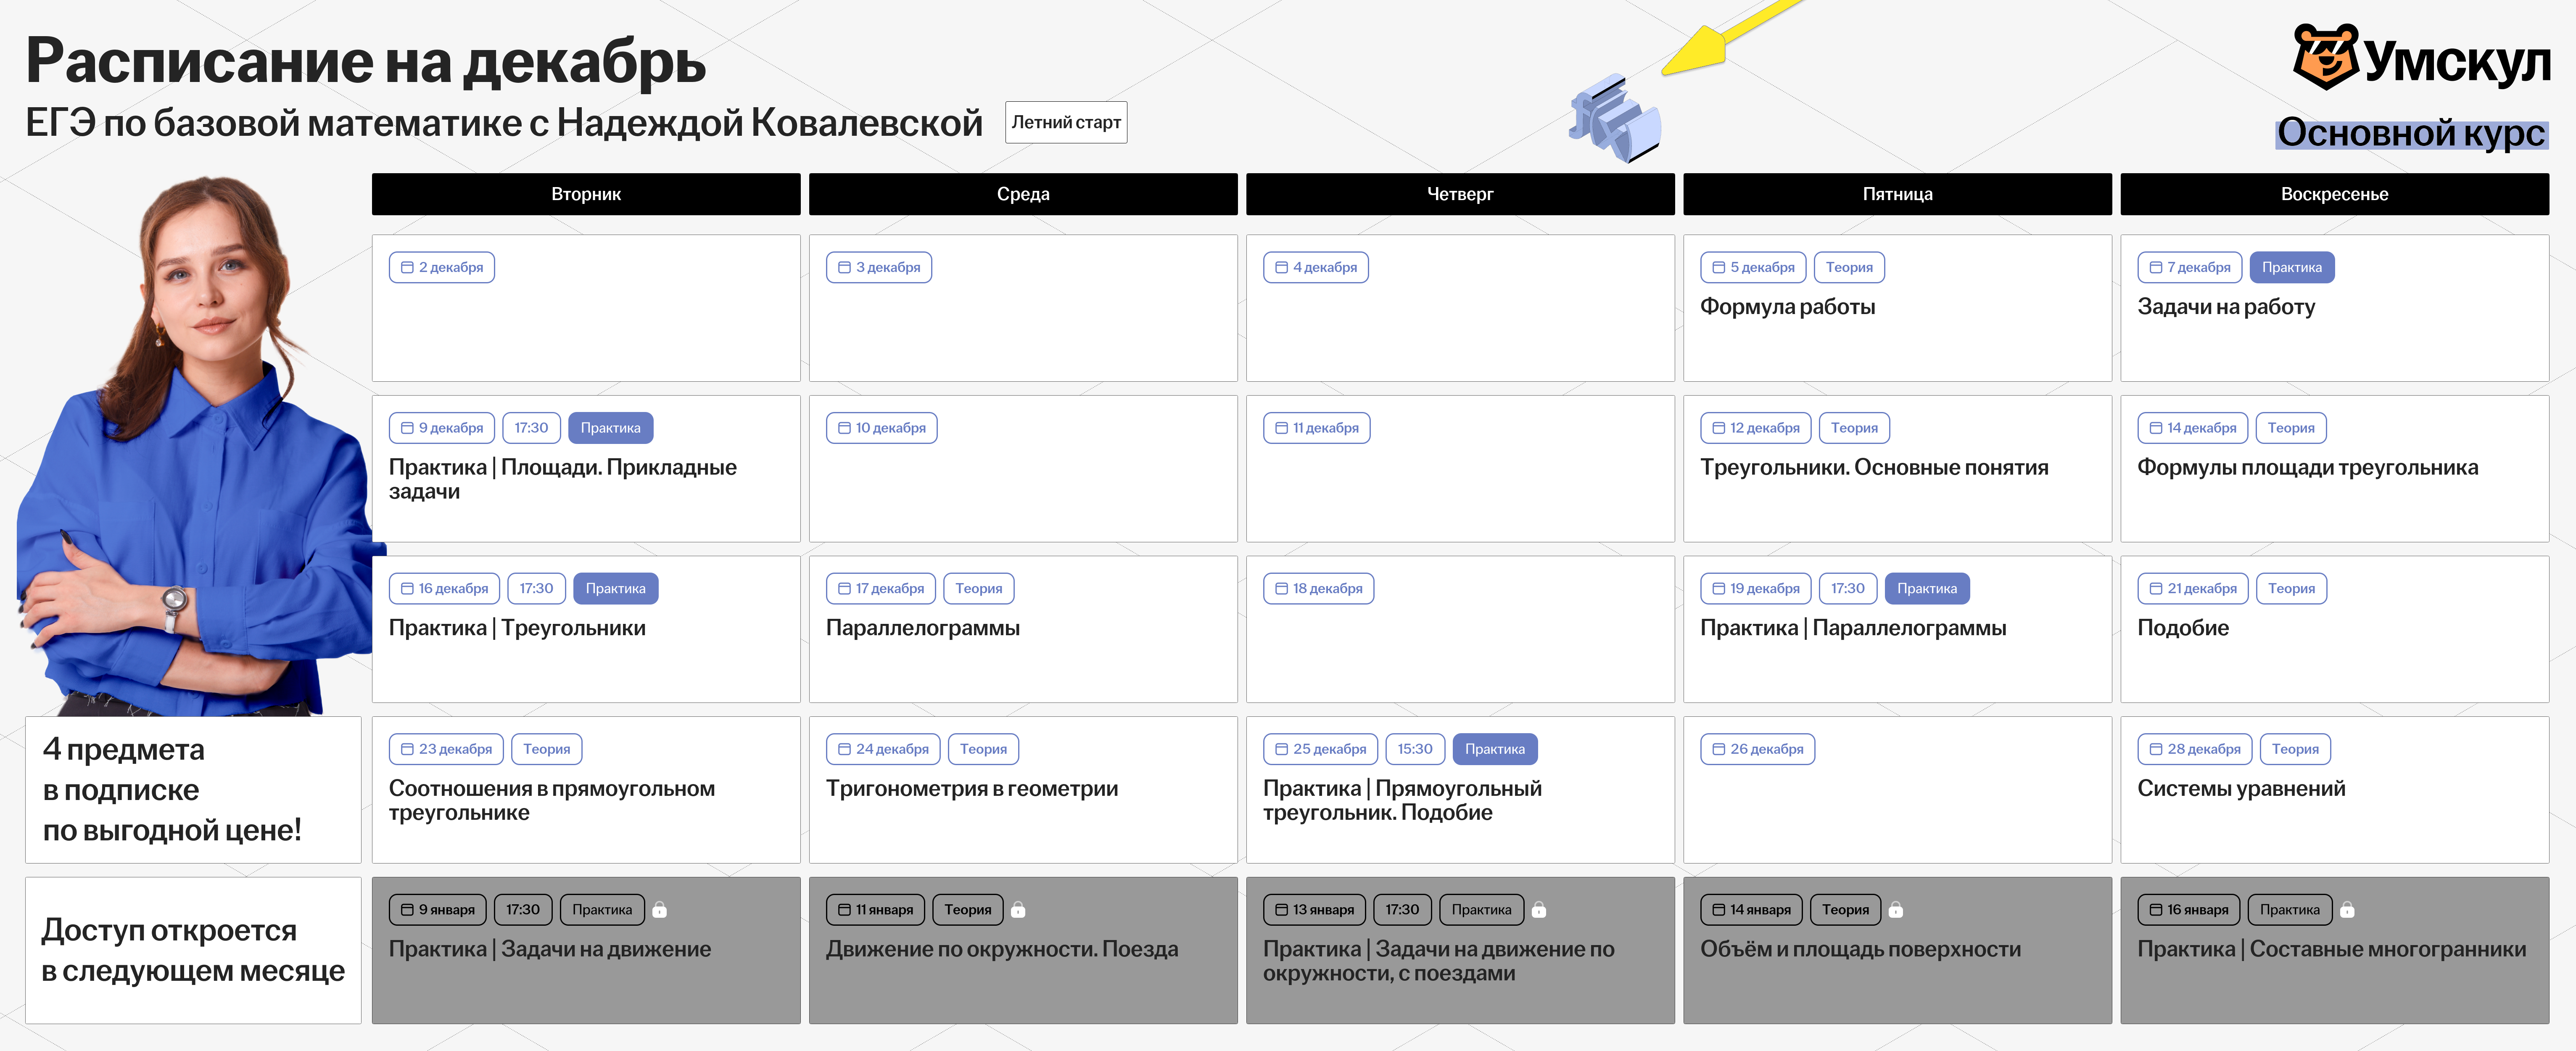Open Тригонометрия в геометрии lesson card
This screenshot has width=2576, height=1051.
pos(971,789)
